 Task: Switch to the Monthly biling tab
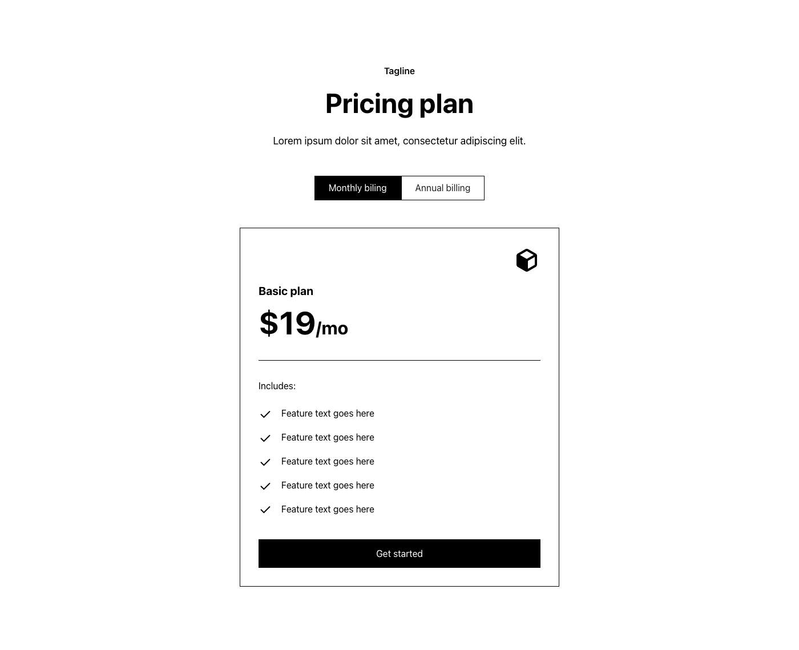[x=358, y=188]
